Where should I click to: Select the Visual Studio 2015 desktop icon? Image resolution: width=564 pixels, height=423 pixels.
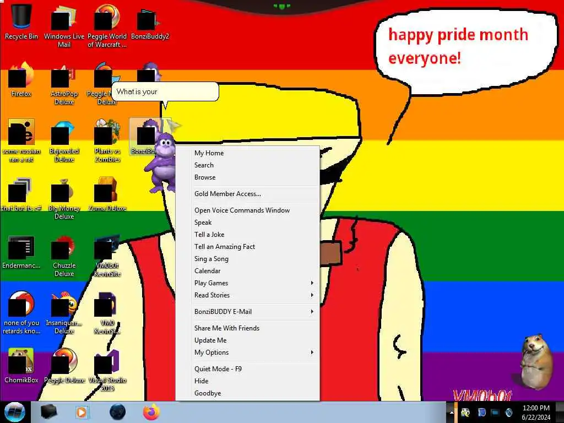pyautogui.click(x=107, y=371)
